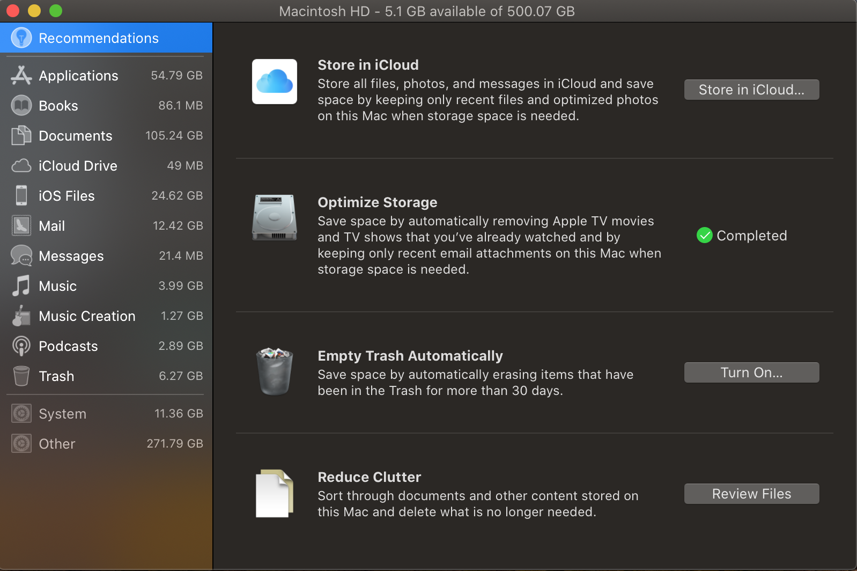Click the Music label in sidebar
The image size is (857, 571).
pyautogui.click(x=58, y=286)
